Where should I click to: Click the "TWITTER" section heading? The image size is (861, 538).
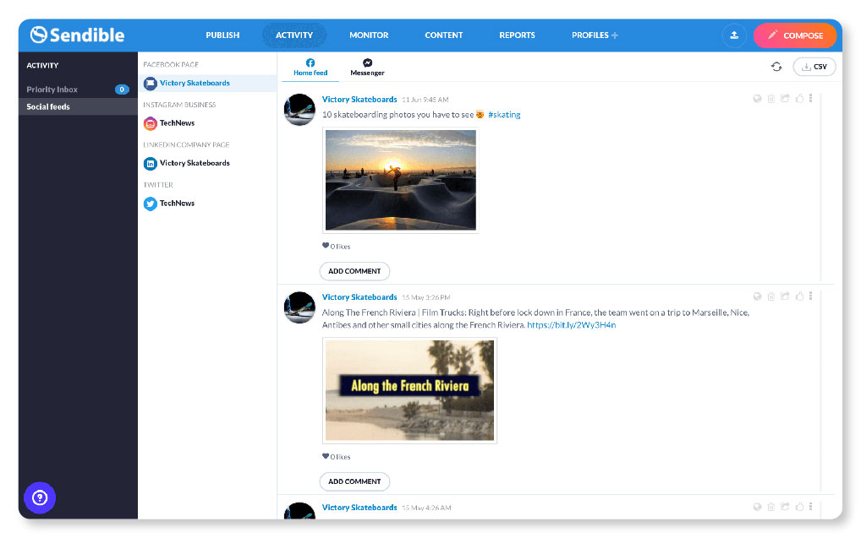158,185
